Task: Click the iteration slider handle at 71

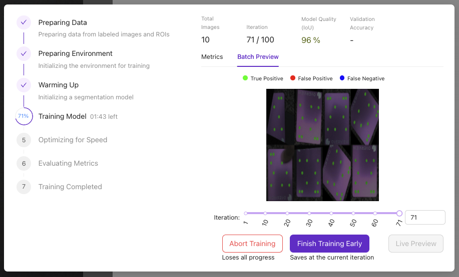Action: click(399, 213)
